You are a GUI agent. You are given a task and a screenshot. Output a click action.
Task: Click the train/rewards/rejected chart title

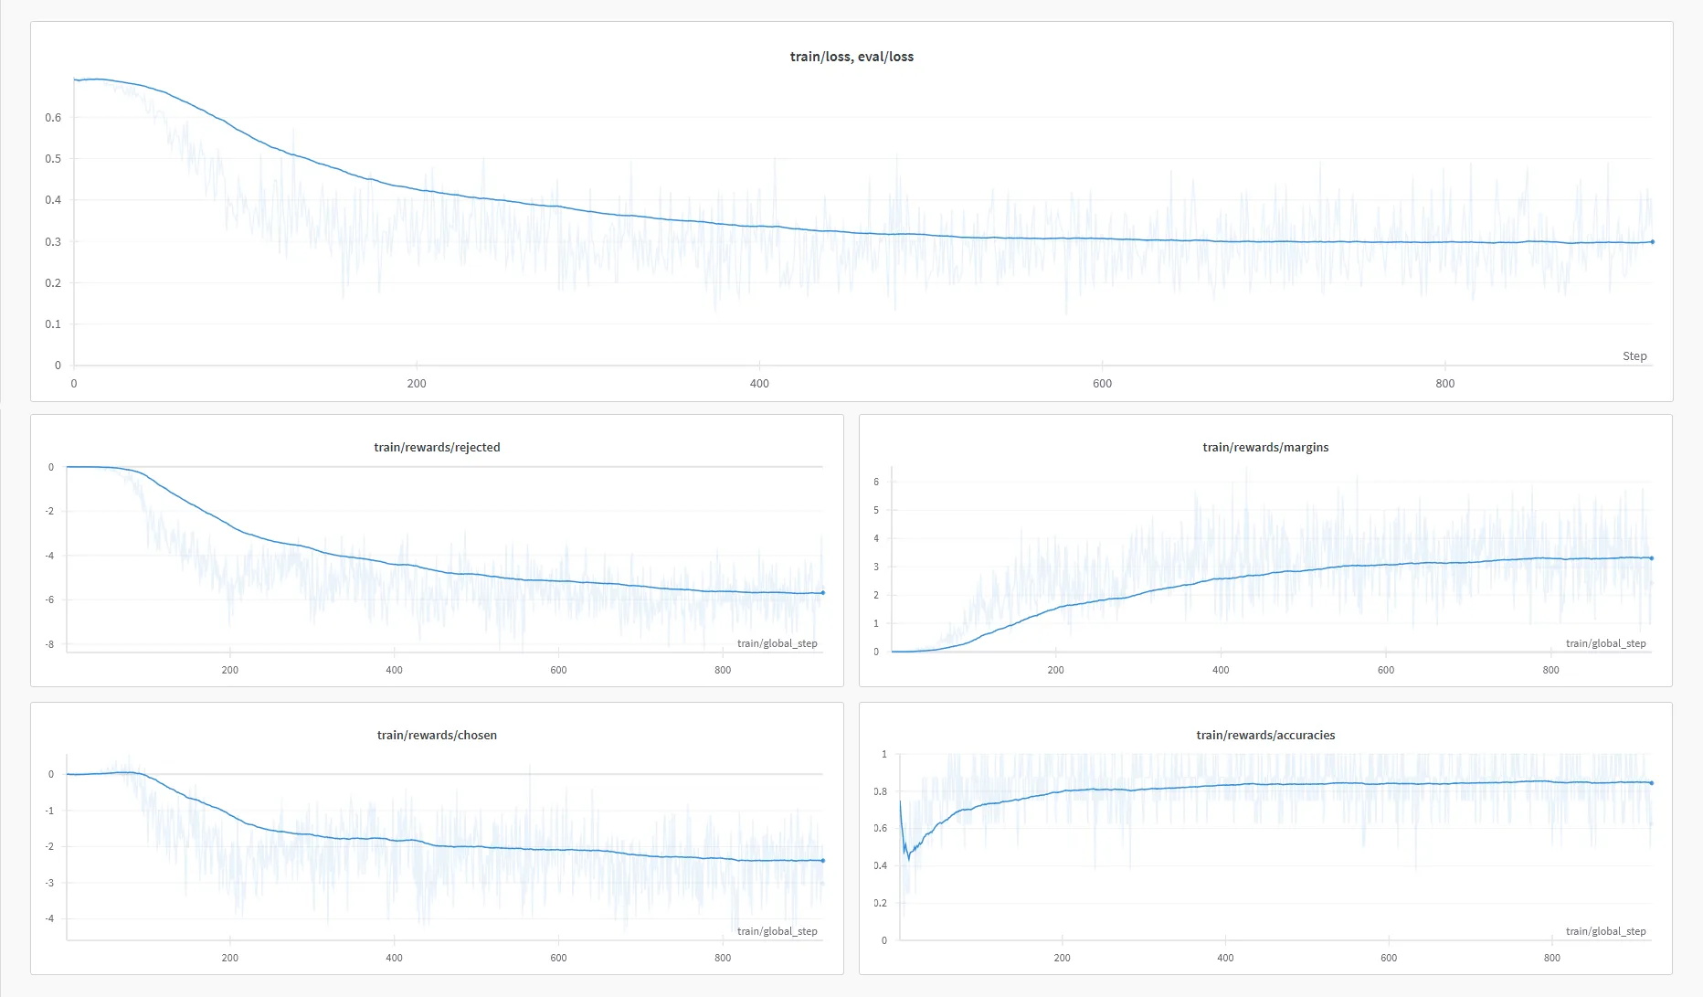point(437,447)
